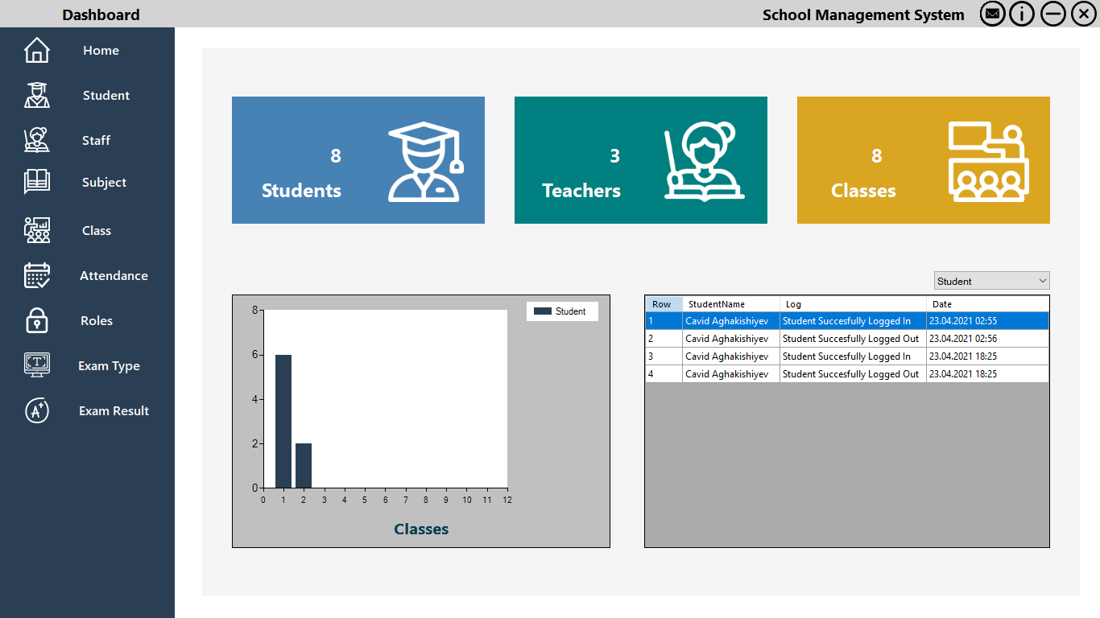Click the Home sidebar icon
Screen dimensions: 1100x618
pyautogui.click(x=36, y=50)
